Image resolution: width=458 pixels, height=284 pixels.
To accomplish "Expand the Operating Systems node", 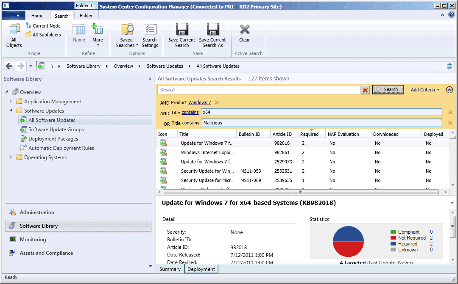I will point(11,157).
